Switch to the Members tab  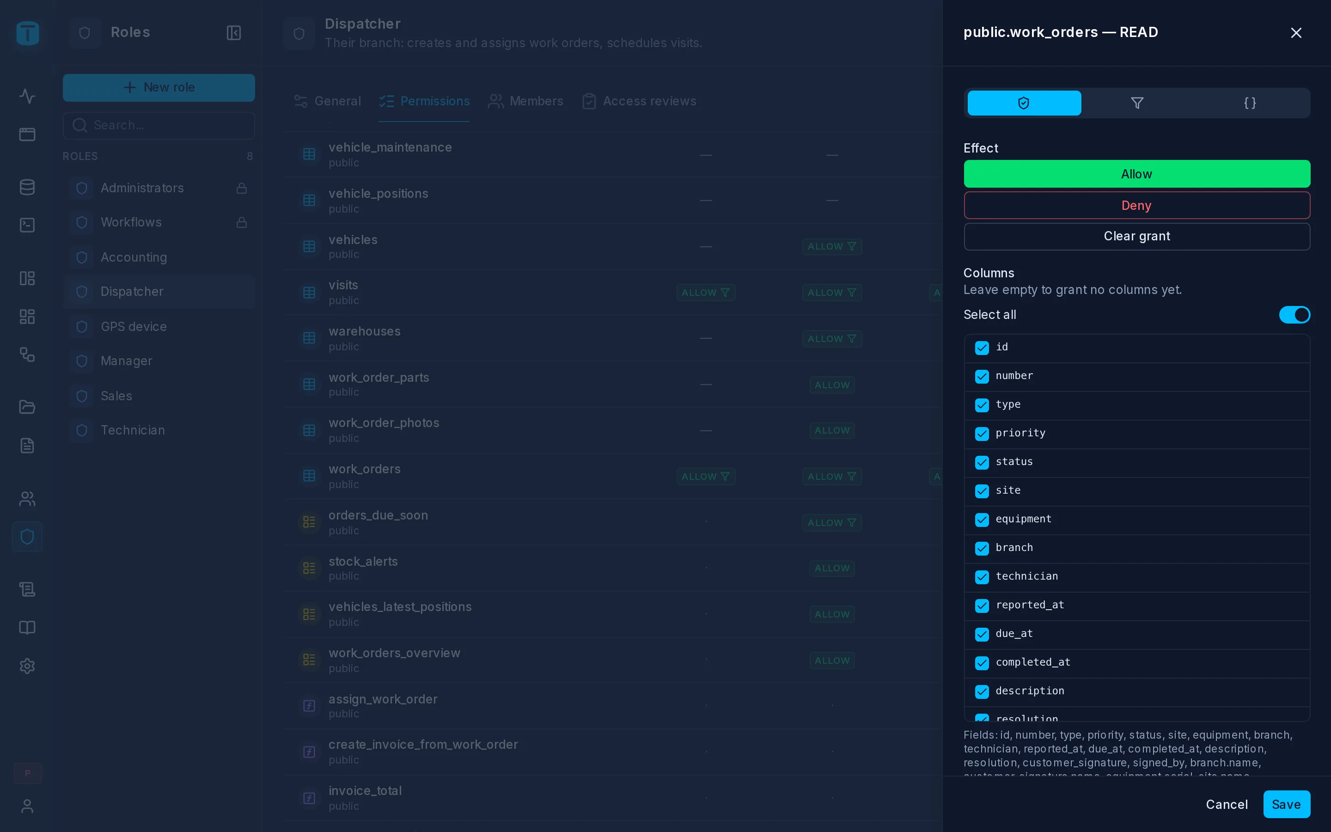[x=526, y=101]
